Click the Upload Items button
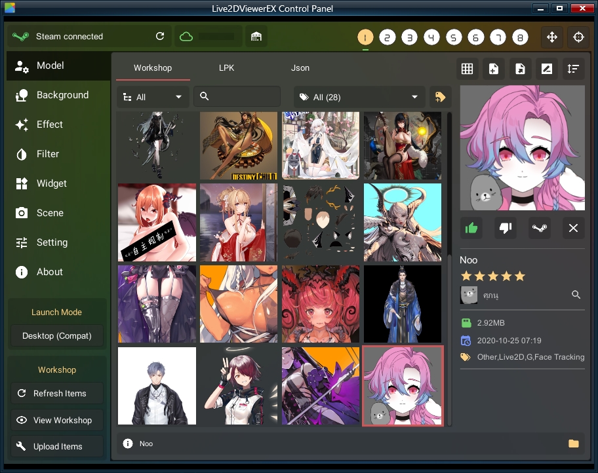The image size is (598, 473). point(57,447)
